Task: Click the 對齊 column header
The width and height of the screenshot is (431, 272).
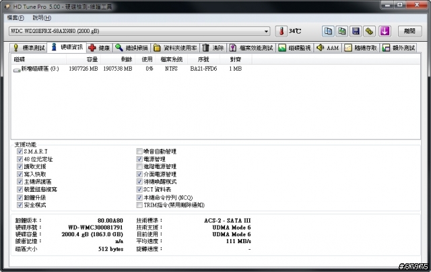Action: coord(236,59)
